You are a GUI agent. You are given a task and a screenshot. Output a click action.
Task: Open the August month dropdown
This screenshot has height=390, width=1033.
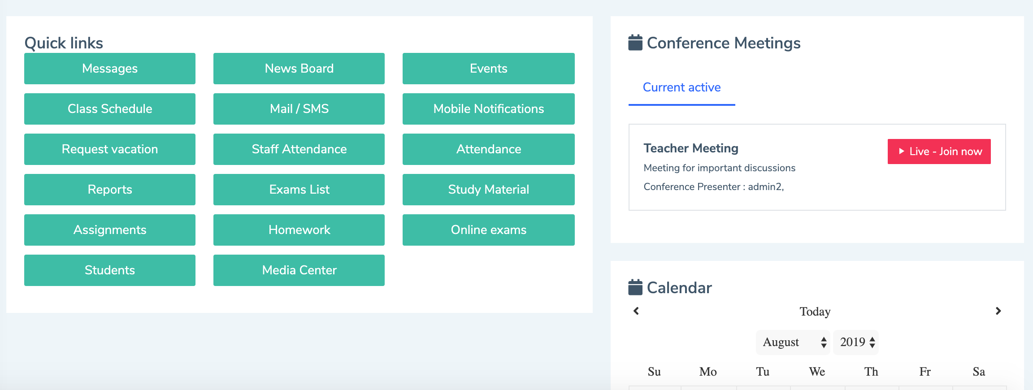tap(793, 342)
